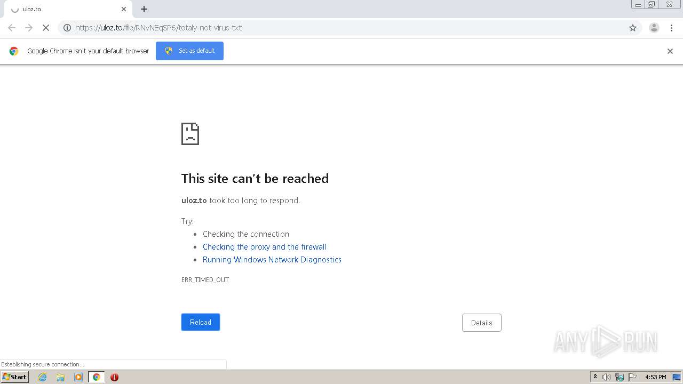Open the volume speaker tray icon
683x384 pixels.
coord(607,377)
